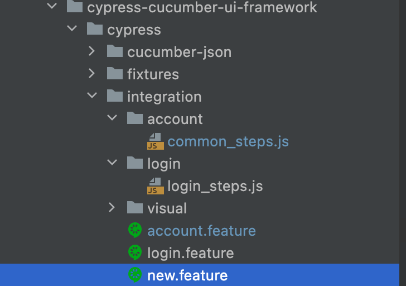Collapse the login folder arrow
The image size is (406, 286).
(x=112, y=163)
